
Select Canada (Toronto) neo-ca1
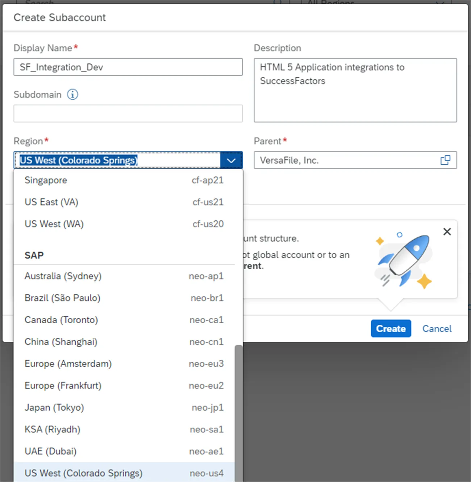coord(124,320)
